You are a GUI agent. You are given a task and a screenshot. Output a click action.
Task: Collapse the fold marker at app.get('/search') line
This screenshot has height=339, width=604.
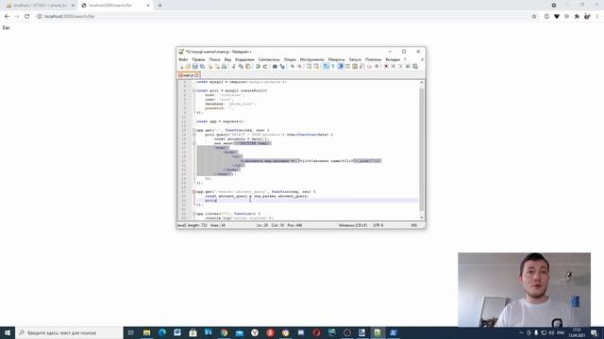(194, 191)
